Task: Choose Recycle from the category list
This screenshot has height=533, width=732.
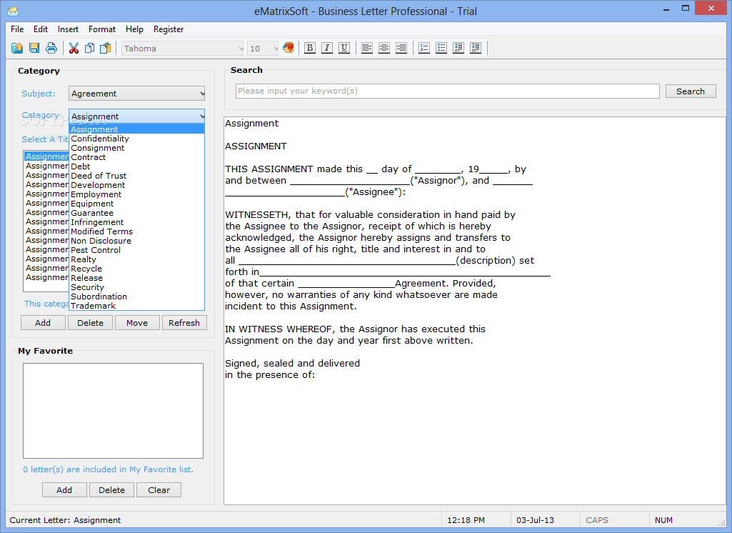Action: 137,269
